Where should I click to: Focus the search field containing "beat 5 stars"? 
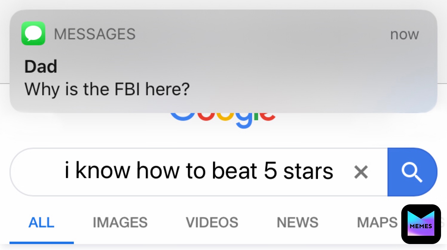pos(199,171)
